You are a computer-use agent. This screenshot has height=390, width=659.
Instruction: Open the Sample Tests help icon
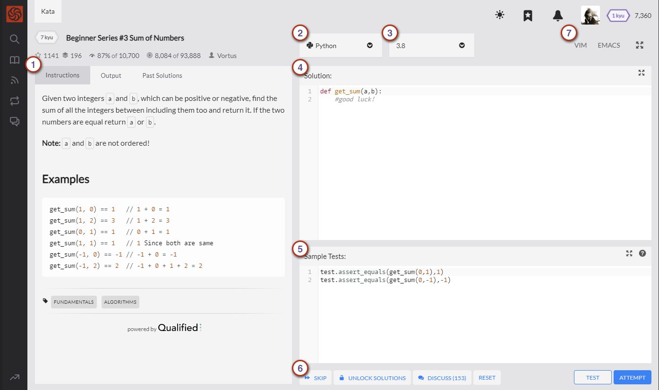coord(642,253)
